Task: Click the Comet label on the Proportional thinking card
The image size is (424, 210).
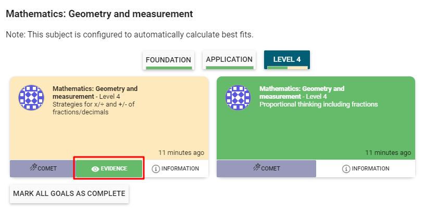Action: tap(270, 168)
